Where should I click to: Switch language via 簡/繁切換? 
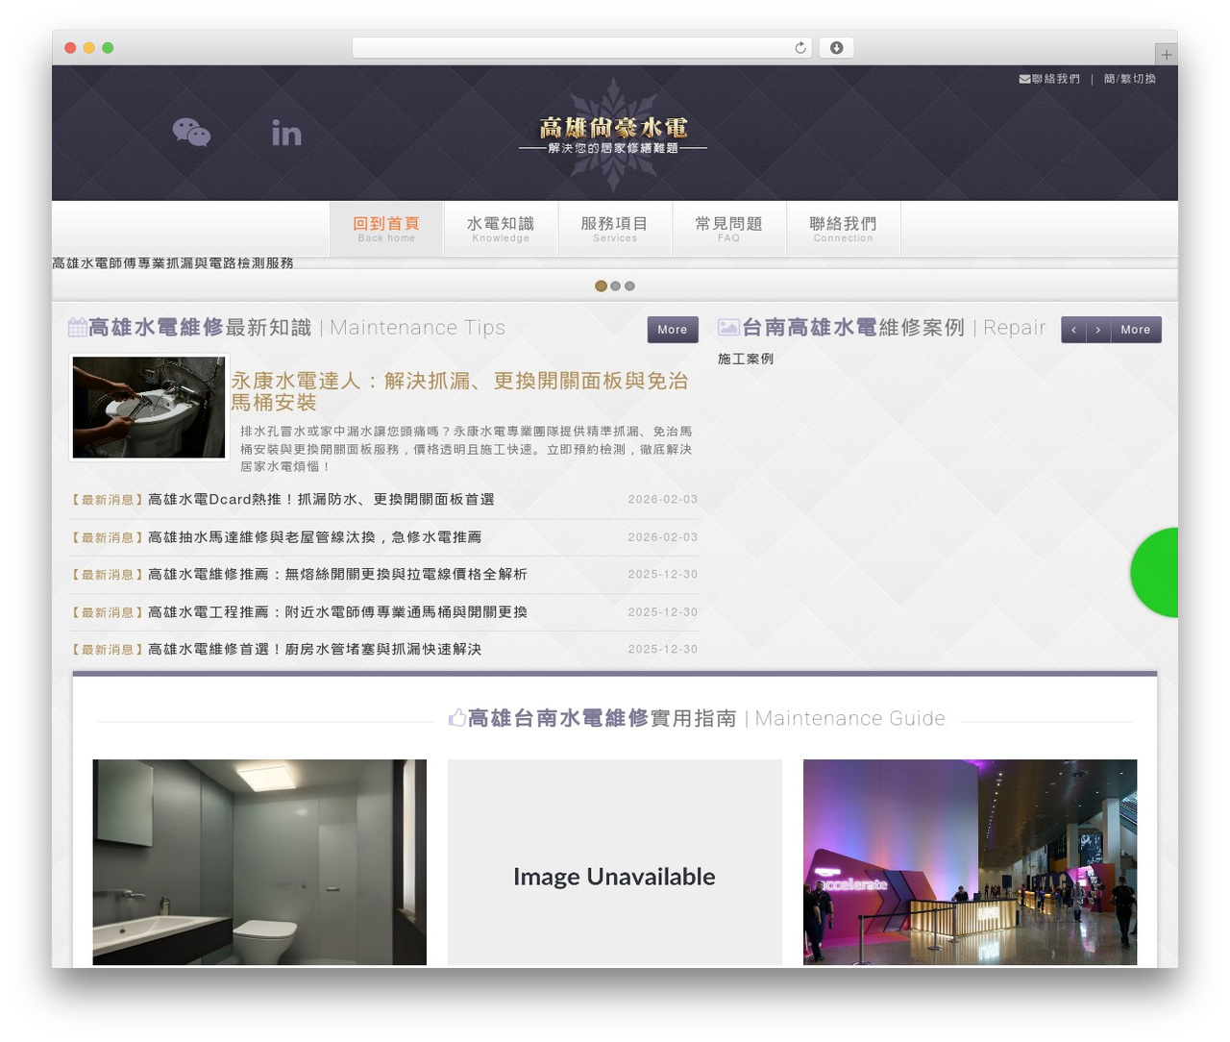(x=1130, y=79)
